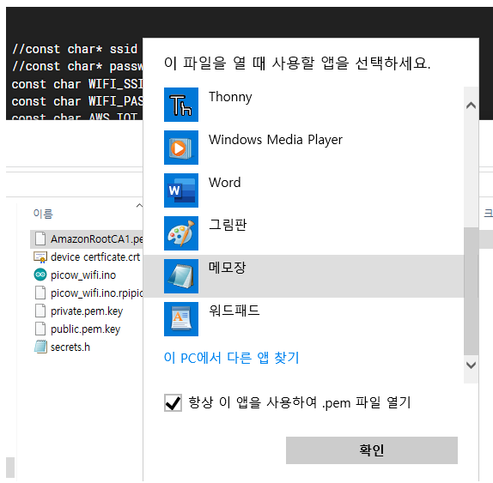Image resolution: width=493 pixels, height=483 pixels.
Task: Select the AmazonRootCA1 file name
Action: click(96, 239)
